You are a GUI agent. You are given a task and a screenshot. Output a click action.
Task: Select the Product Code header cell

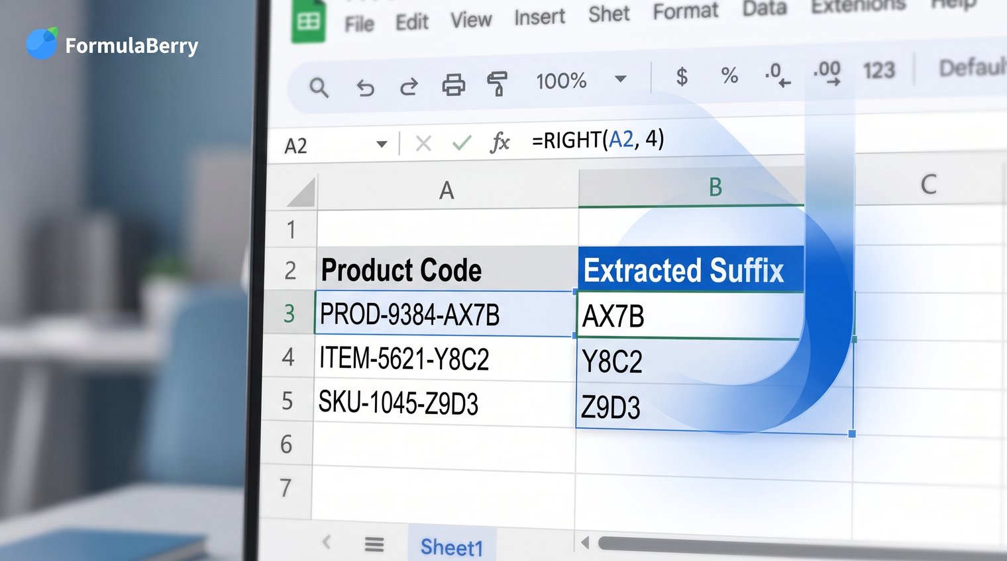tap(447, 269)
